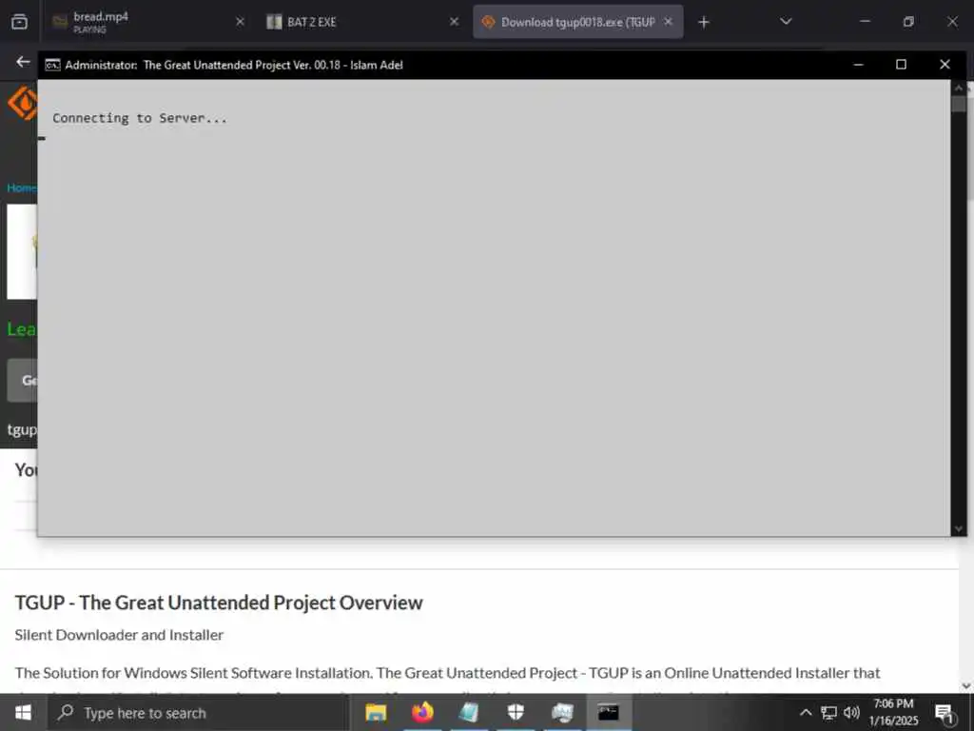Open Windows Security shield on taskbar
This screenshot has height=731, width=974.
click(x=516, y=712)
